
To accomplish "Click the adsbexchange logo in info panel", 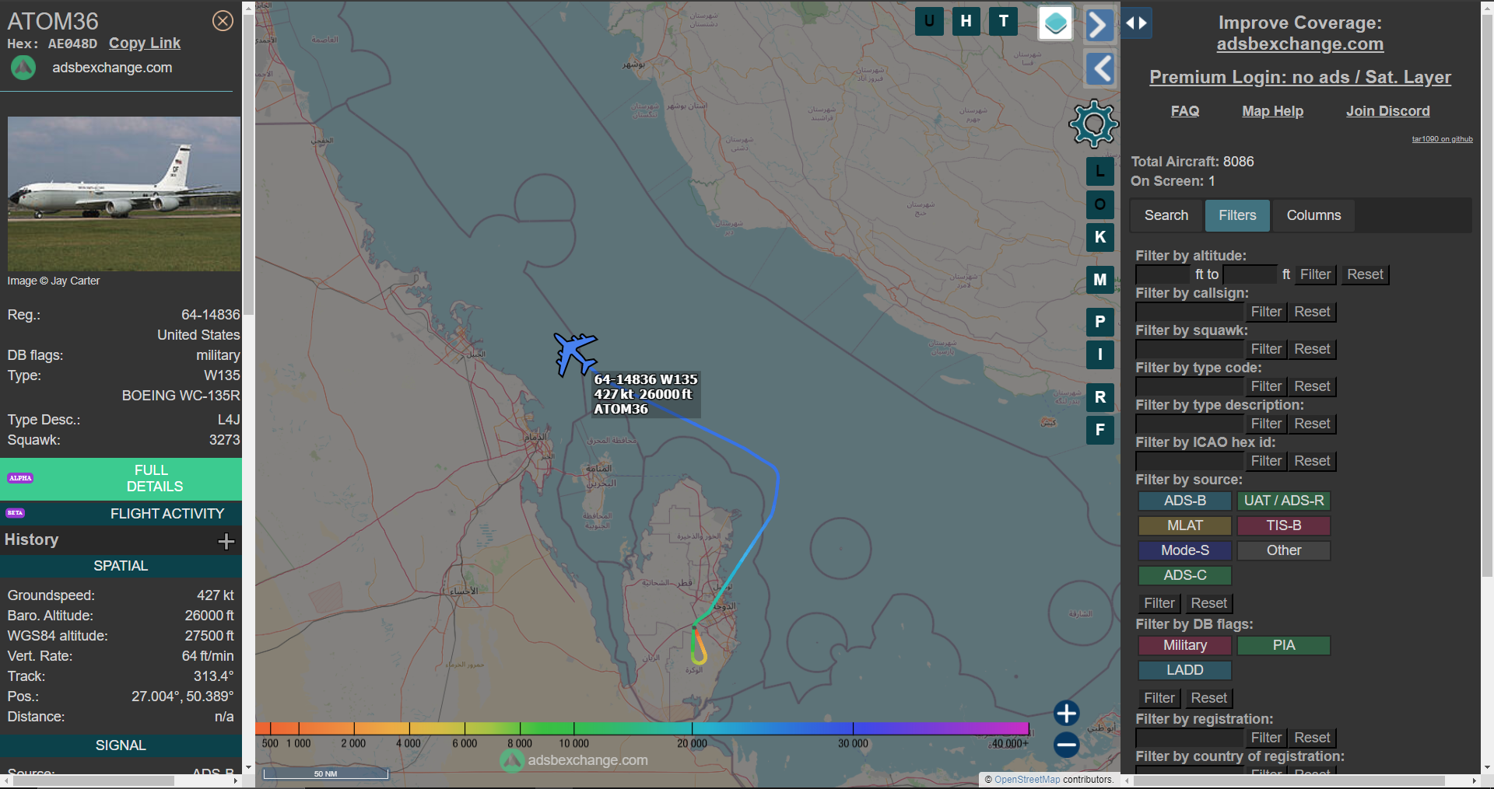I will click(x=23, y=68).
